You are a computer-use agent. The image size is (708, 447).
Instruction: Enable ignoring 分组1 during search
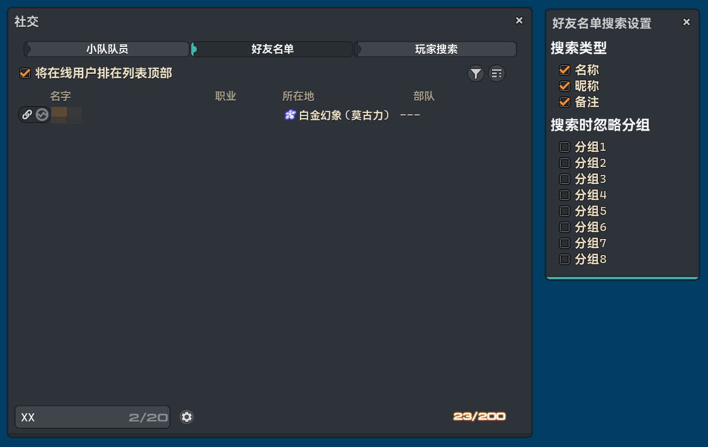pyautogui.click(x=565, y=147)
